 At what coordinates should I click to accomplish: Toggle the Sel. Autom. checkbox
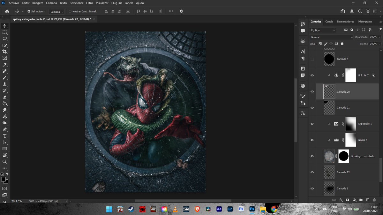[x=29, y=11]
